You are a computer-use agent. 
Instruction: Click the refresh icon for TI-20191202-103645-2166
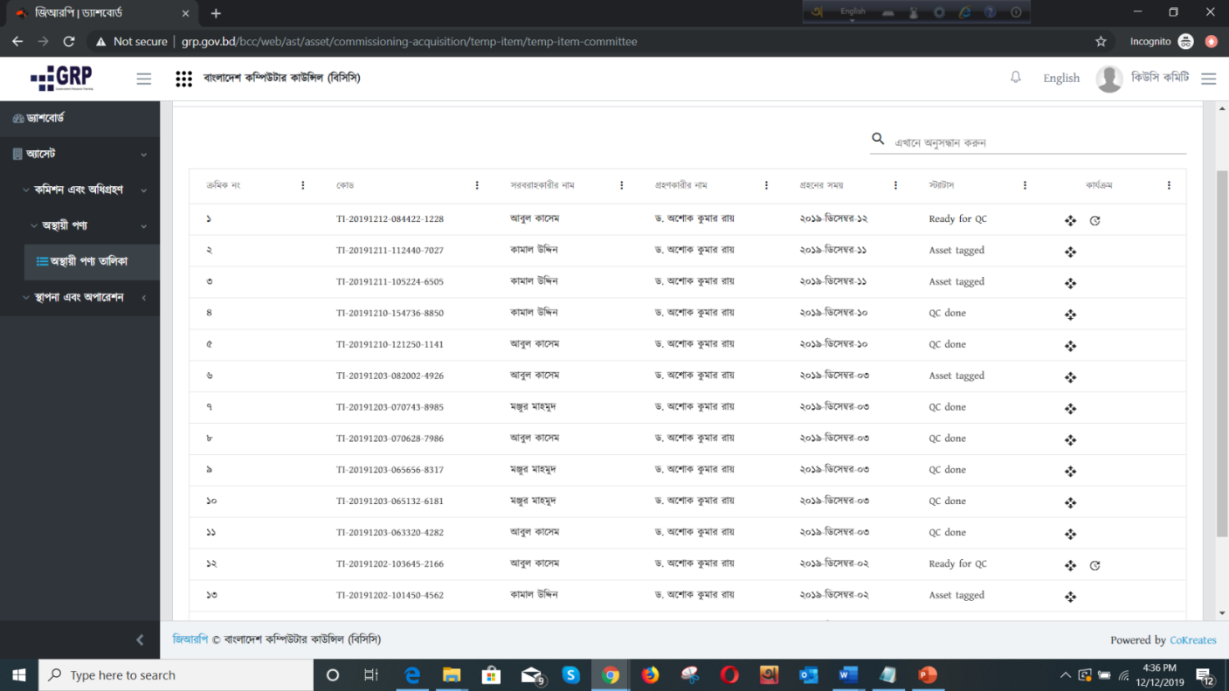pos(1094,566)
